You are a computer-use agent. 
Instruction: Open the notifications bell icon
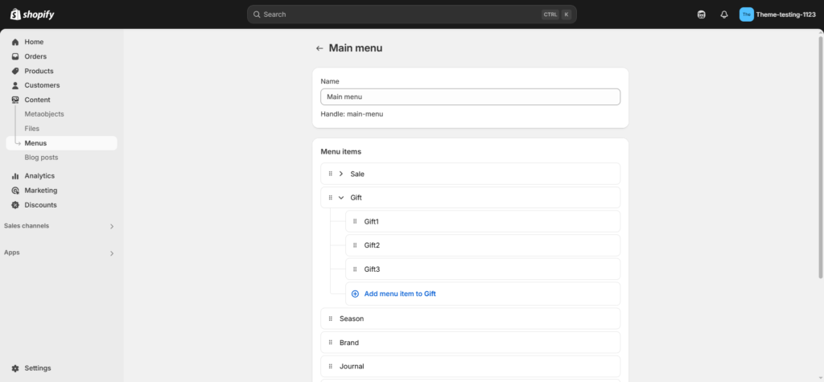(724, 14)
